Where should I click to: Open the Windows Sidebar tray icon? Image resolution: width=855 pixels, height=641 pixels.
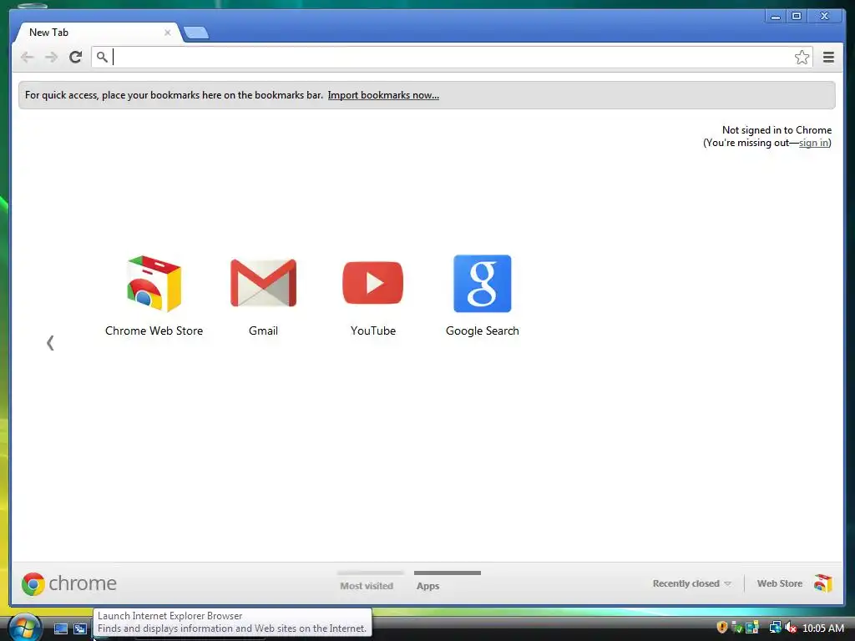[752, 628]
